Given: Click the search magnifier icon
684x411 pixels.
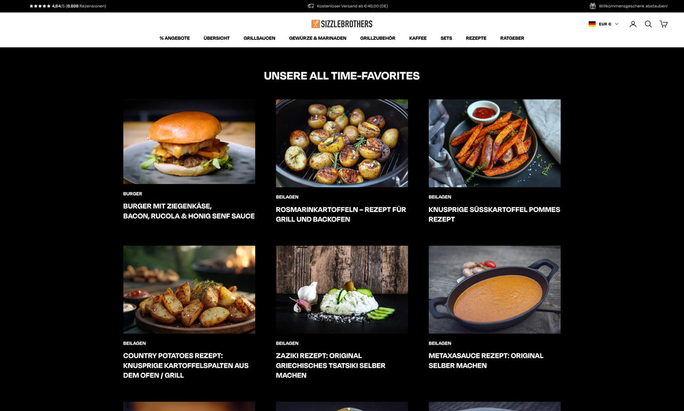Looking at the screenshot, I should (648, 24).
